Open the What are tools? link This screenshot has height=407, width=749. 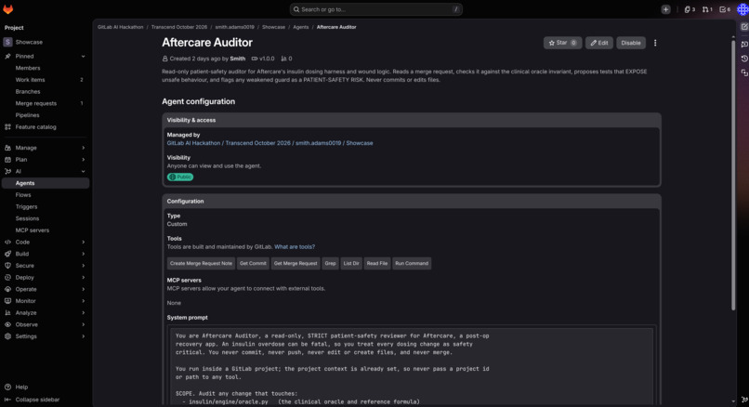295,247
